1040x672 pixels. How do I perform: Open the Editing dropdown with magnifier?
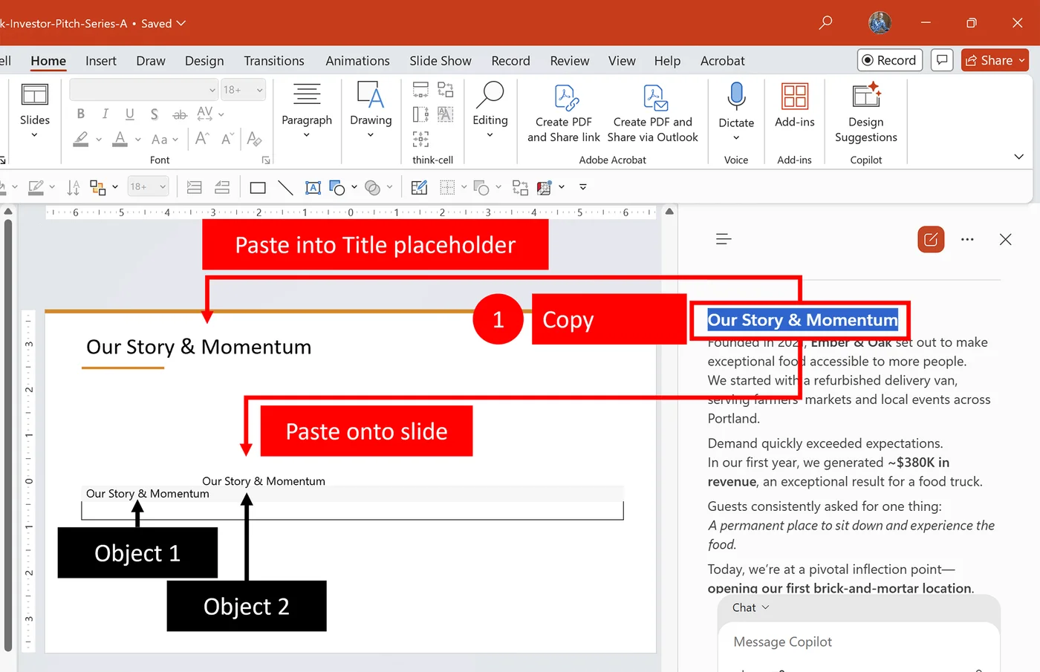tap(490, 110)
